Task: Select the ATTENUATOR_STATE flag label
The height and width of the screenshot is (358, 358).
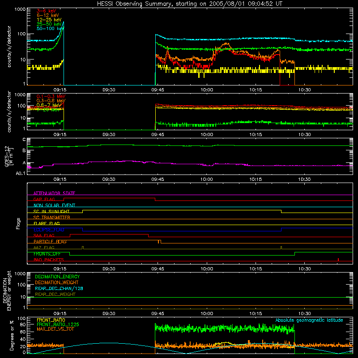Action: click(x=54, y=193)
